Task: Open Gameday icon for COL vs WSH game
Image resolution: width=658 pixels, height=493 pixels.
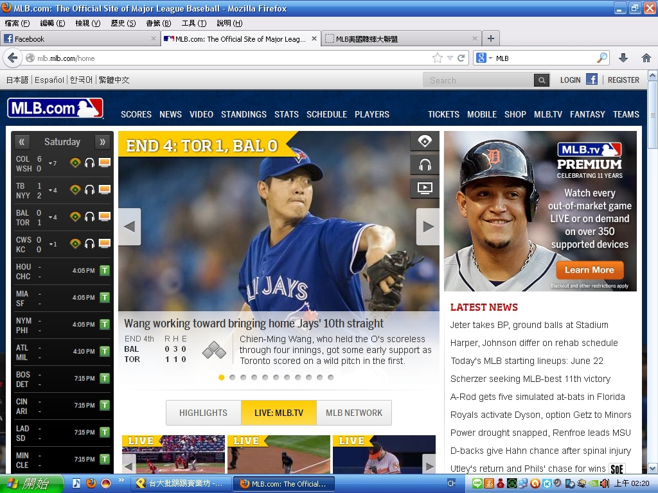Action: point(75,162)
